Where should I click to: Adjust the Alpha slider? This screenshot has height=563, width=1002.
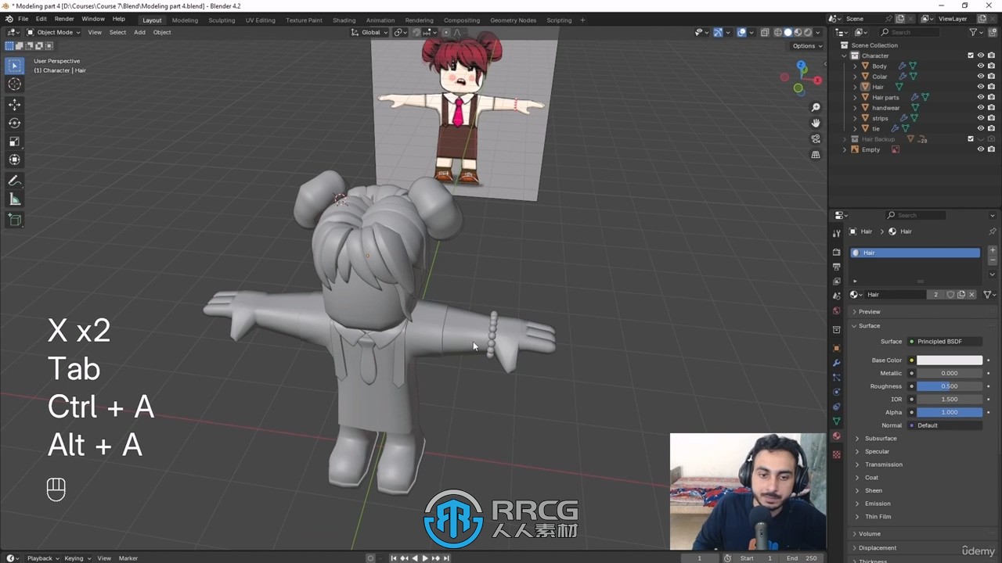tap(950, 412)
